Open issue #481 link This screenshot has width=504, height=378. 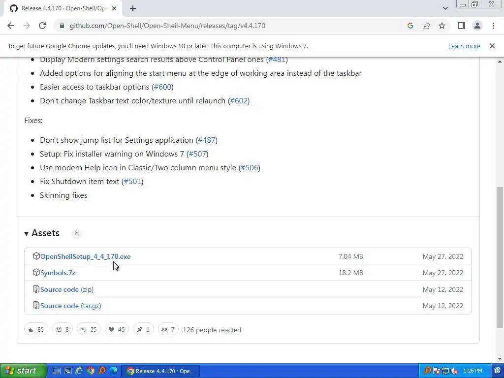(277, 60)
